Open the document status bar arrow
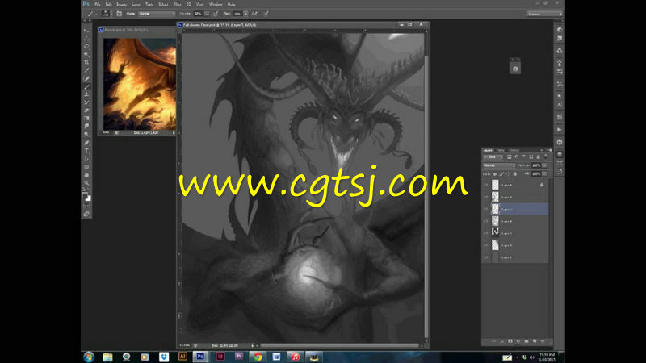 [x=252, y=346]
